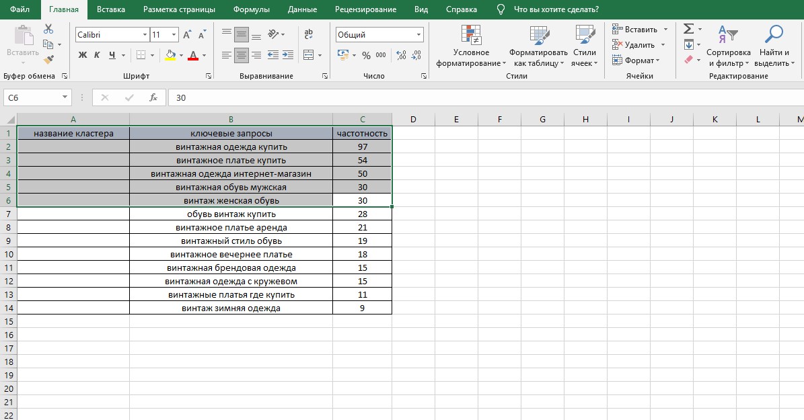This screenshot has width=804, height=420.
Task: Click the Cut scissors icon
Action: [x=48, y=29]
